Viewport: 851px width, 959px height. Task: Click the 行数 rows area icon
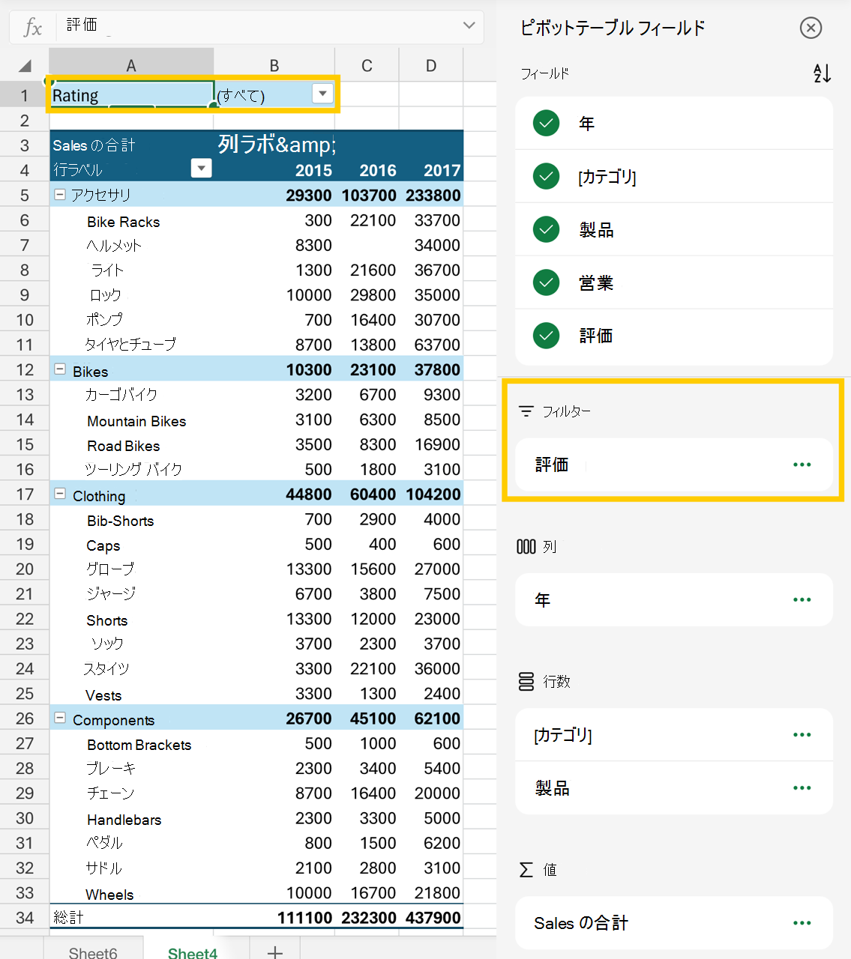pyautogui.click(x=526, y=681)
